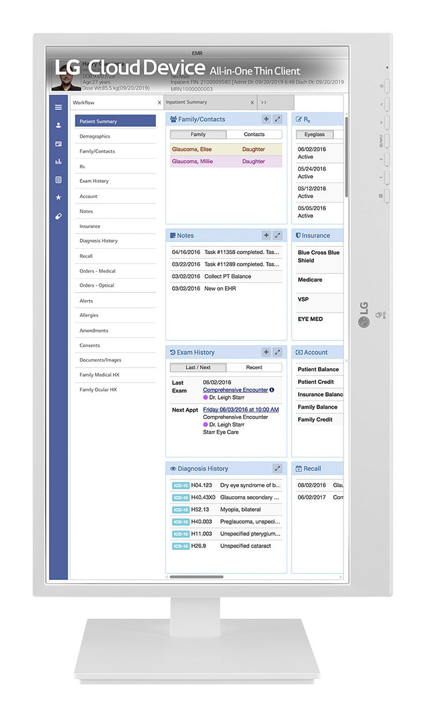Click the star favorites icon in the sidebar
The image size is (425, 705).
[59, 197]
